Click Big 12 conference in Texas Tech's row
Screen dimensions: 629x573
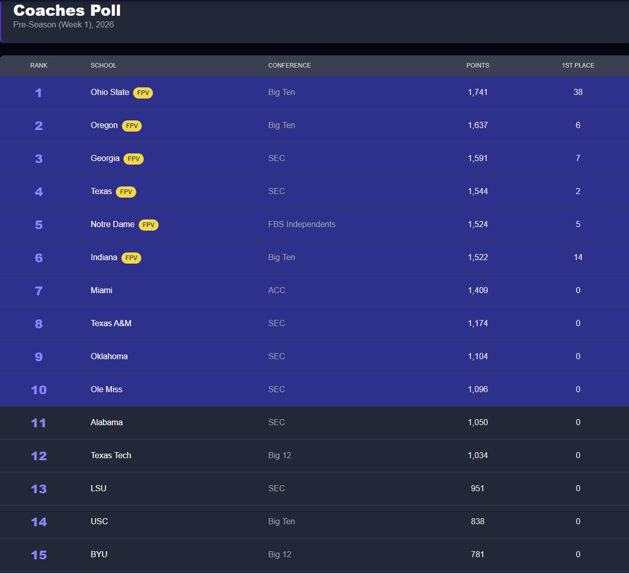pyautogui.click(x=280, y=455)
